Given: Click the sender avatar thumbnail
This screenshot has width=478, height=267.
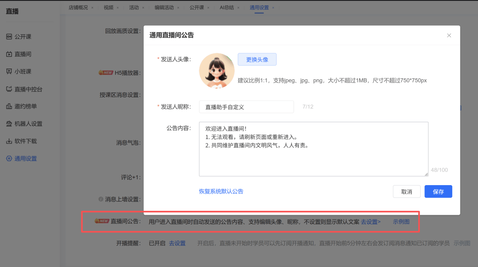Looking at the screenshot, I should point(216,71).
